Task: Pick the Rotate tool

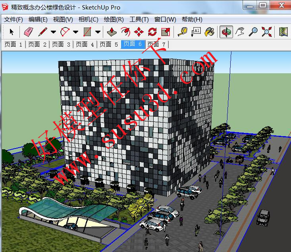Action: [152, 32]
